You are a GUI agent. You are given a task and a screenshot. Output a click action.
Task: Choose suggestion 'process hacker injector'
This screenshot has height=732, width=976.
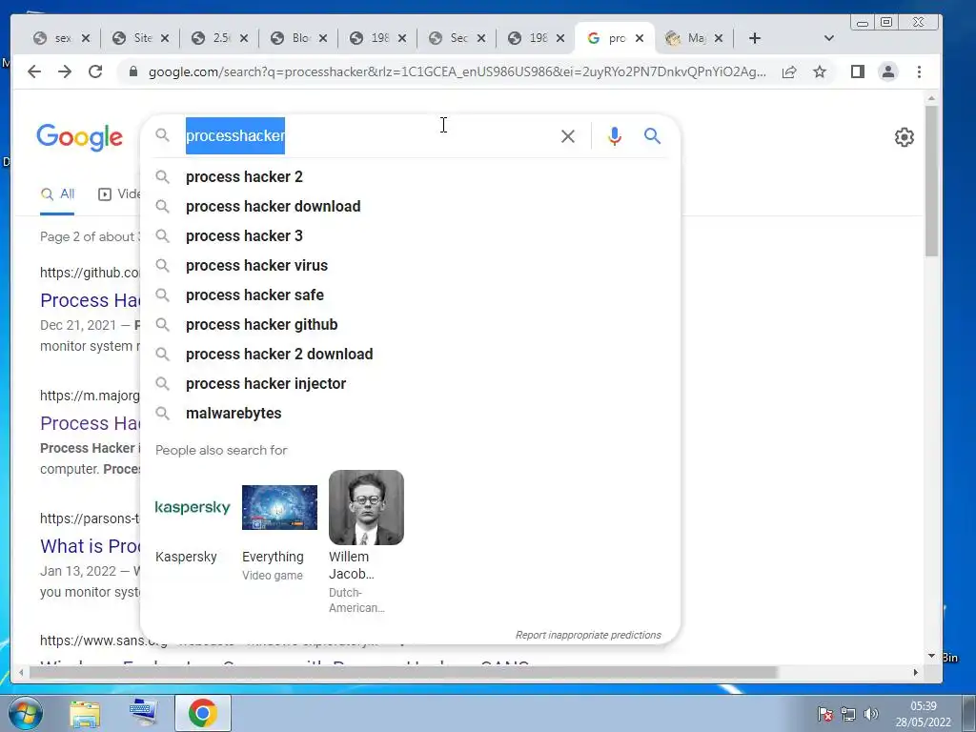[x=410, y=383]
